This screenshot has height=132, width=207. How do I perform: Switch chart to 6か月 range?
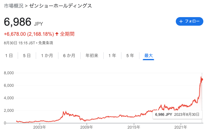point(69,56)
